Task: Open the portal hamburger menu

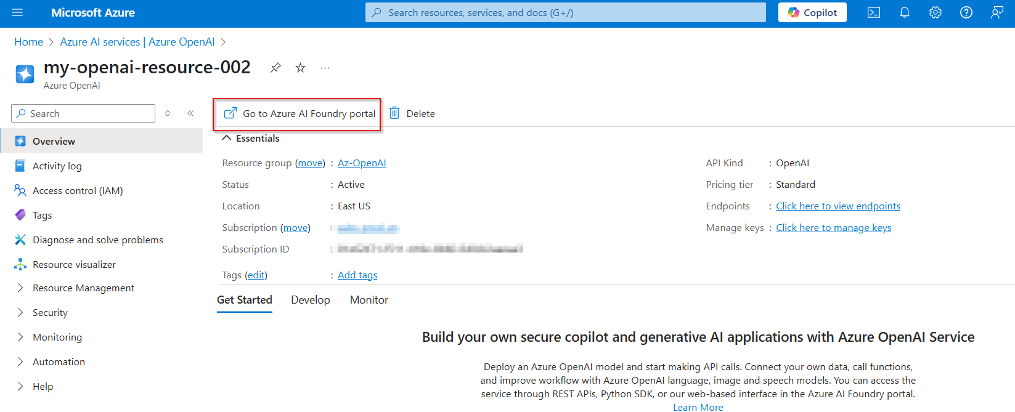Action: [17, 12]
